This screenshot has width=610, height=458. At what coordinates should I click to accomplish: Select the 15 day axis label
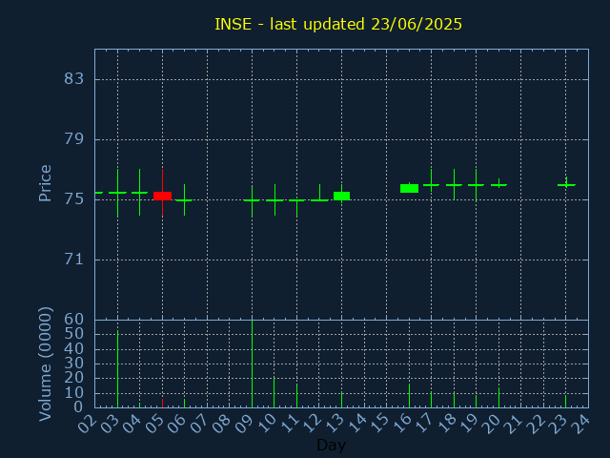(378, 424)
